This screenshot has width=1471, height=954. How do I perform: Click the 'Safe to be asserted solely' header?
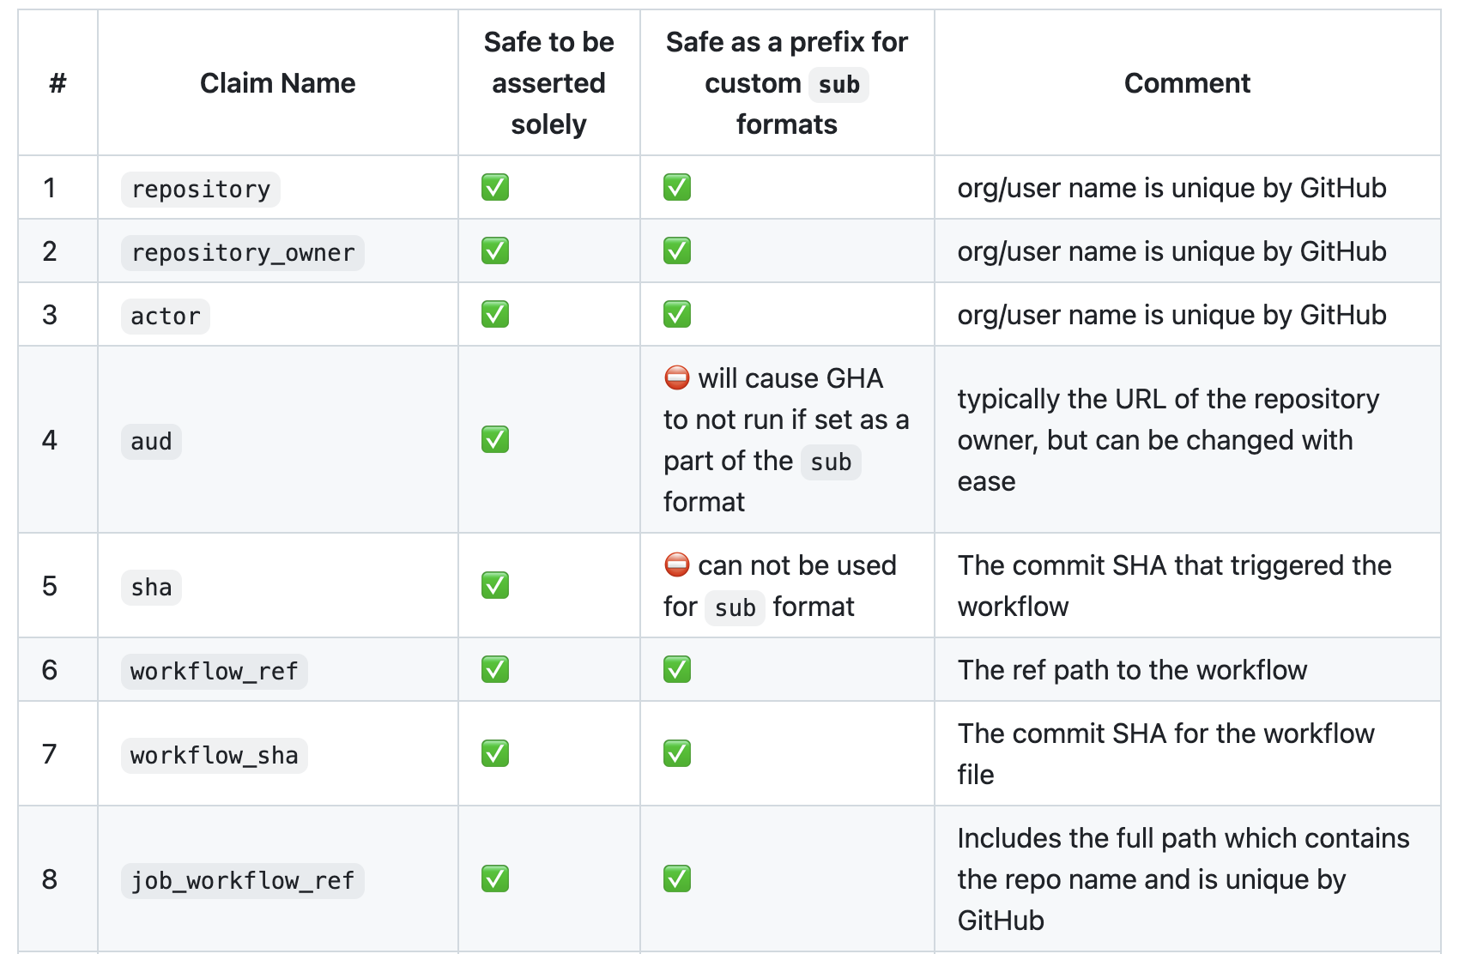click(549, 83)
